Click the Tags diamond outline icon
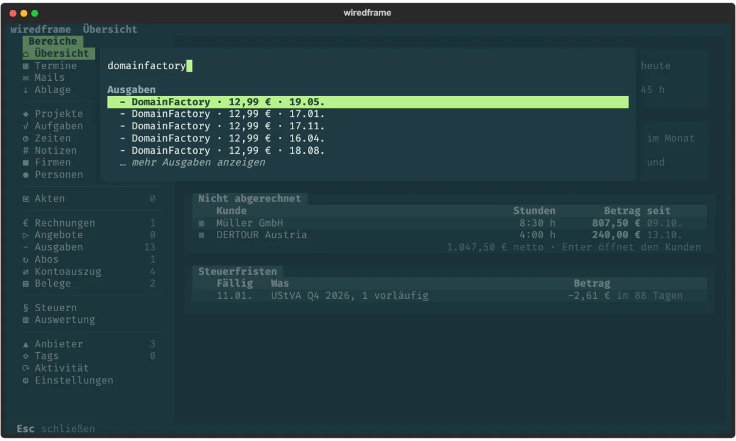Image resolution: width=736 pixels, height=441 pixels. click(26, 356)
